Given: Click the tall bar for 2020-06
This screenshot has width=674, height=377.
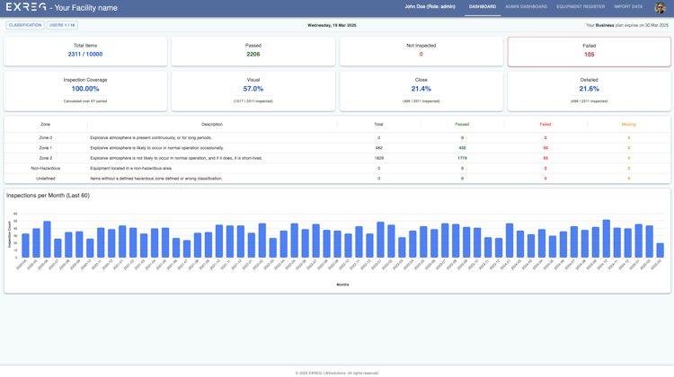Looking at the screenshot, I should (x=47, y=240).
